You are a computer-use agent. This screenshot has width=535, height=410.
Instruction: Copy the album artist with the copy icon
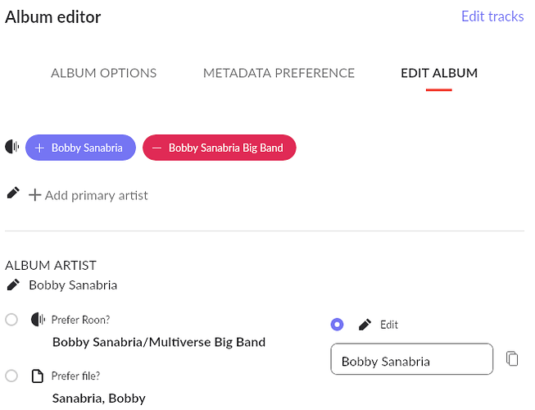coord(512,358)
